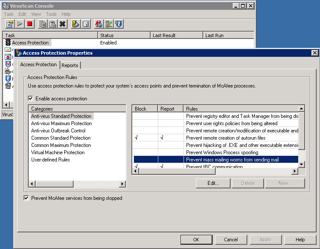Toggle Block cell for mass mailing worms rule

(x=146, y=160)
